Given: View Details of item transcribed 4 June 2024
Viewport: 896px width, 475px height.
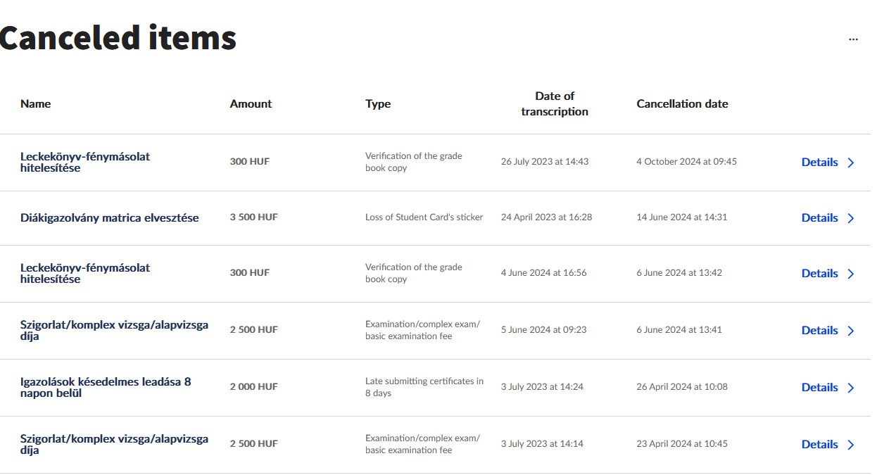Looking at the screenshot, I should [819, 273].
